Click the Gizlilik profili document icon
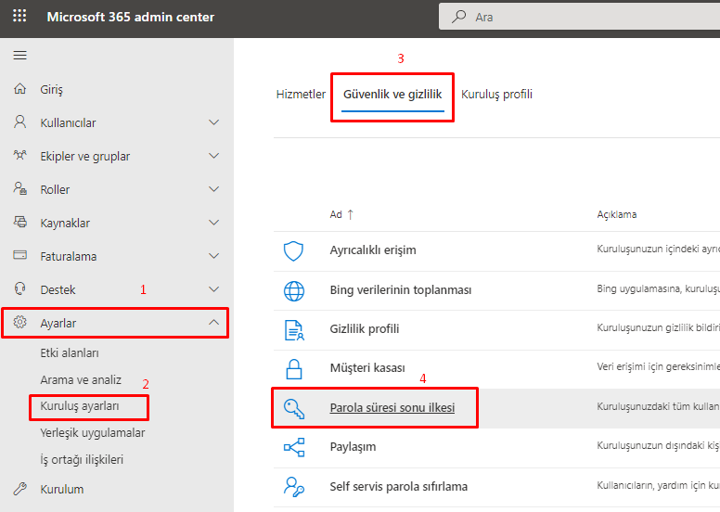Screen dimensions: 720x512 coord(293,329)
